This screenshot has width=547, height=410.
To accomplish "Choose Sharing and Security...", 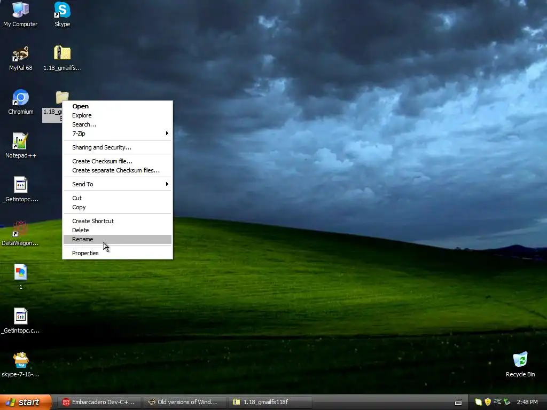I will 117,147.
